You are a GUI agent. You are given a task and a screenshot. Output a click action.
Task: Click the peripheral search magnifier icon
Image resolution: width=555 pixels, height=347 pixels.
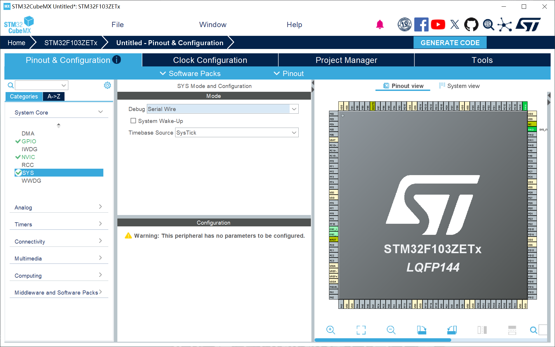tap(11, 85)
